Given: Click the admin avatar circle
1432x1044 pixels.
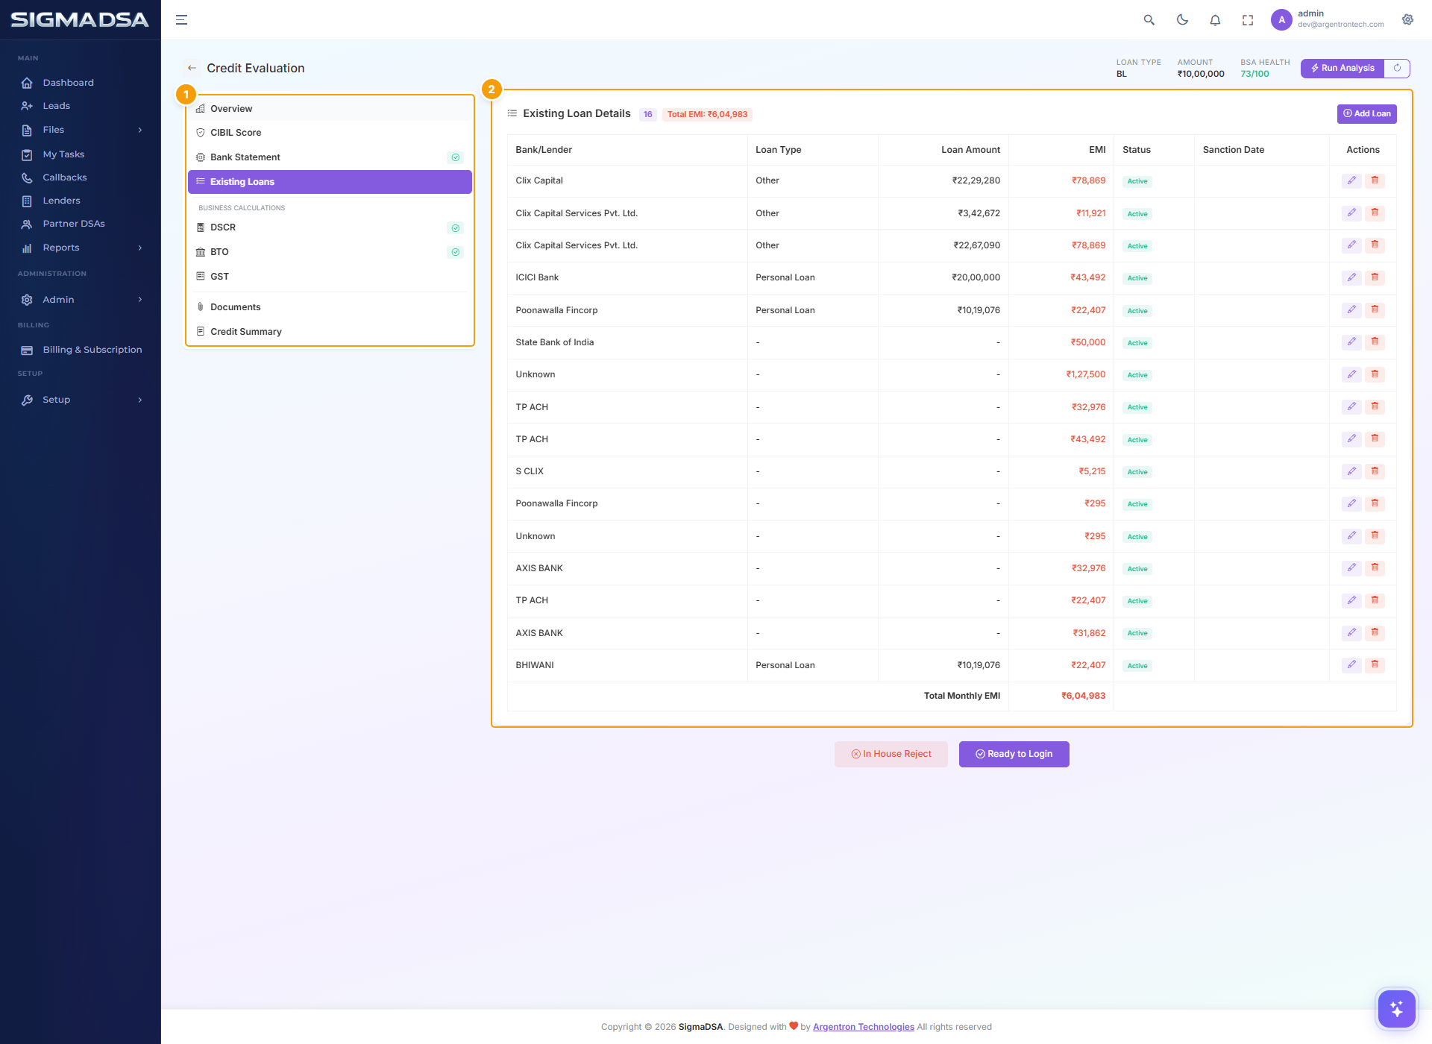Looking at the screenshot, I should (x=1281, y=20).
